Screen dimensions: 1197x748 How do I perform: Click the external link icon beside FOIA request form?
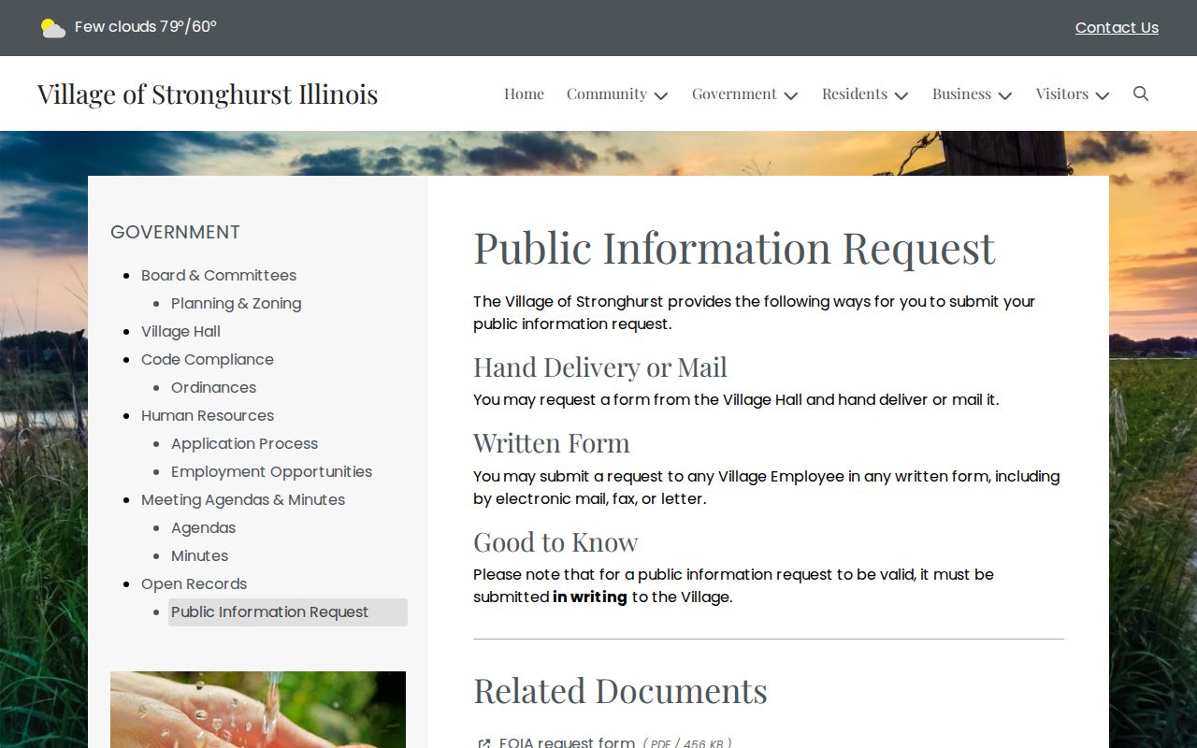pos(483,743)
